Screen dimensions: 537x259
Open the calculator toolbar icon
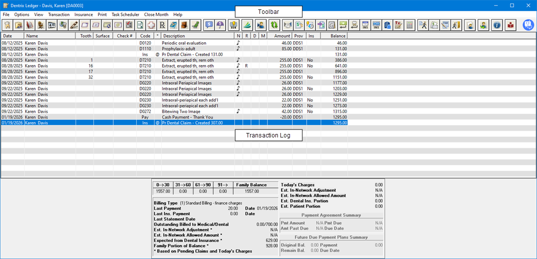410,25
